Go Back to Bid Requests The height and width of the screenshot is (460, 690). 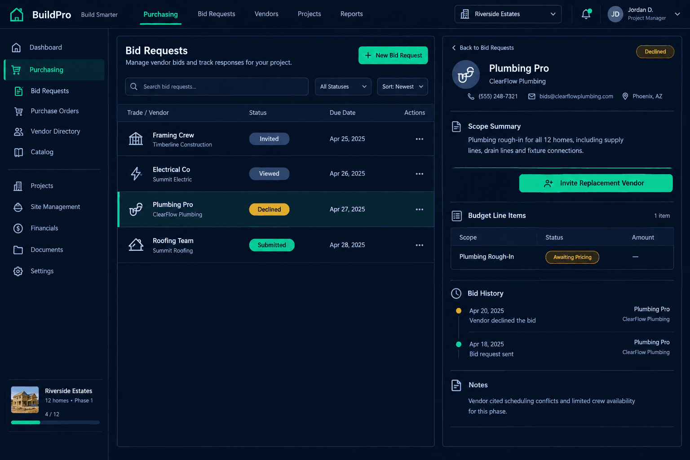tap(483, 48)
